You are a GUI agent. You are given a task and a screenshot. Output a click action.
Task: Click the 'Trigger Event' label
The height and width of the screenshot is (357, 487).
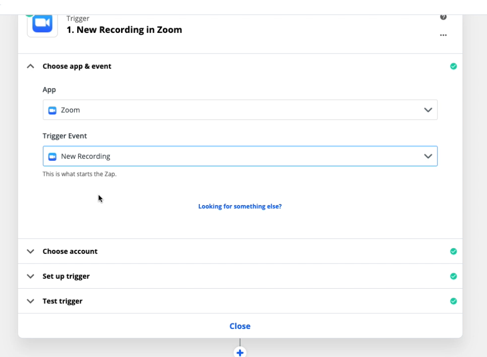(x=64, y=136)
